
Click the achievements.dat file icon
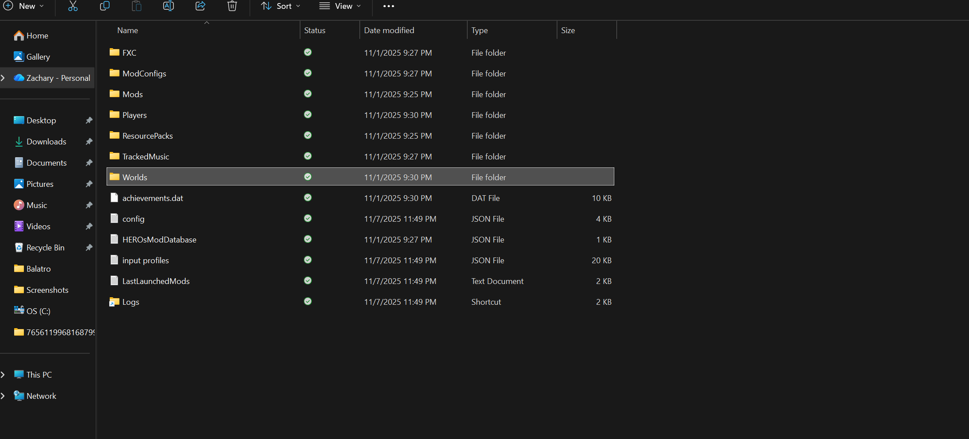(x=115, y=198)
